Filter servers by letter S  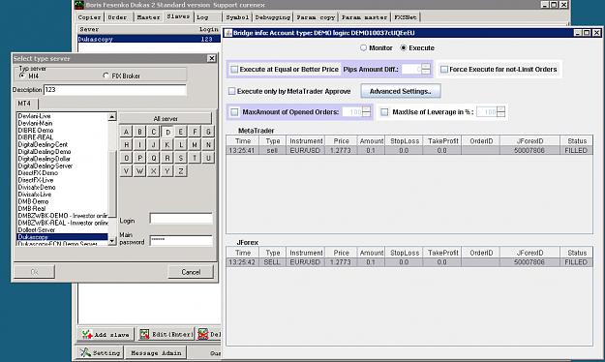[x=181, y=158]
